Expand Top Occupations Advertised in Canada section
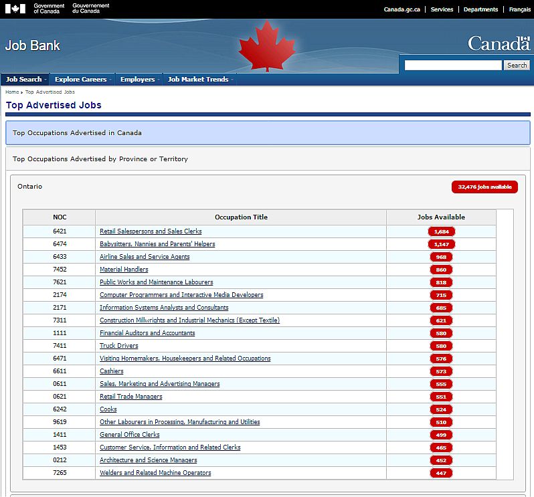This screenshot has width=534, height=497. click(268, 132)
